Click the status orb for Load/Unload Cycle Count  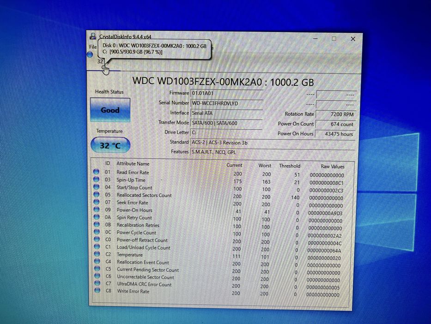pos(97,246)
